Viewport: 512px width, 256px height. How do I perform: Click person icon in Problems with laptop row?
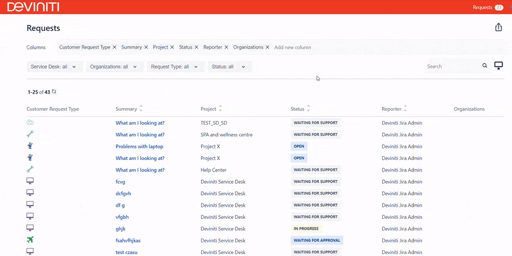pyautogui.click(x=30, y=146)
